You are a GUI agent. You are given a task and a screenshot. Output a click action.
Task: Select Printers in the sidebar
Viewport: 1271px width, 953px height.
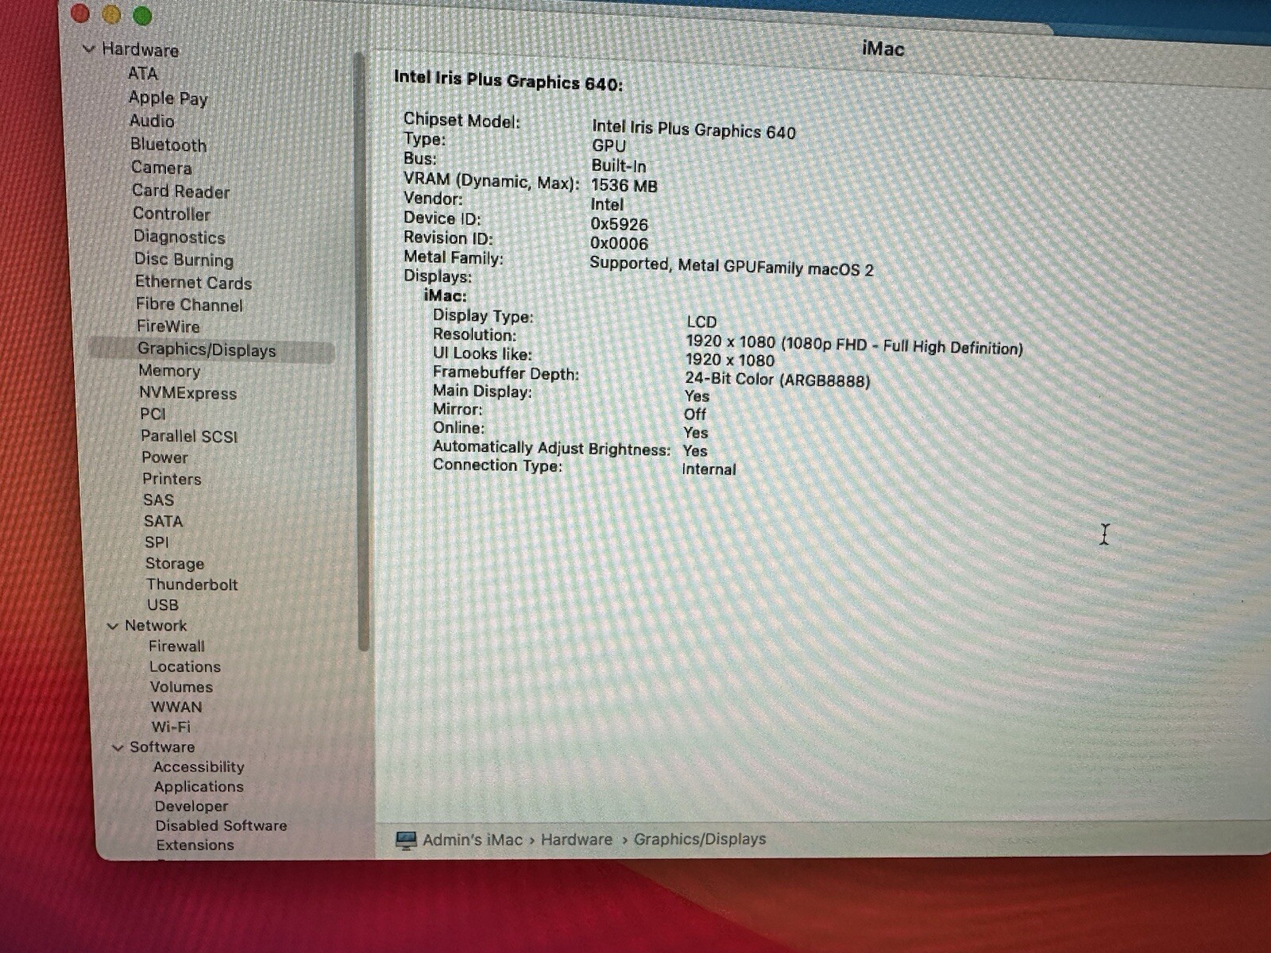pos(172,479)
